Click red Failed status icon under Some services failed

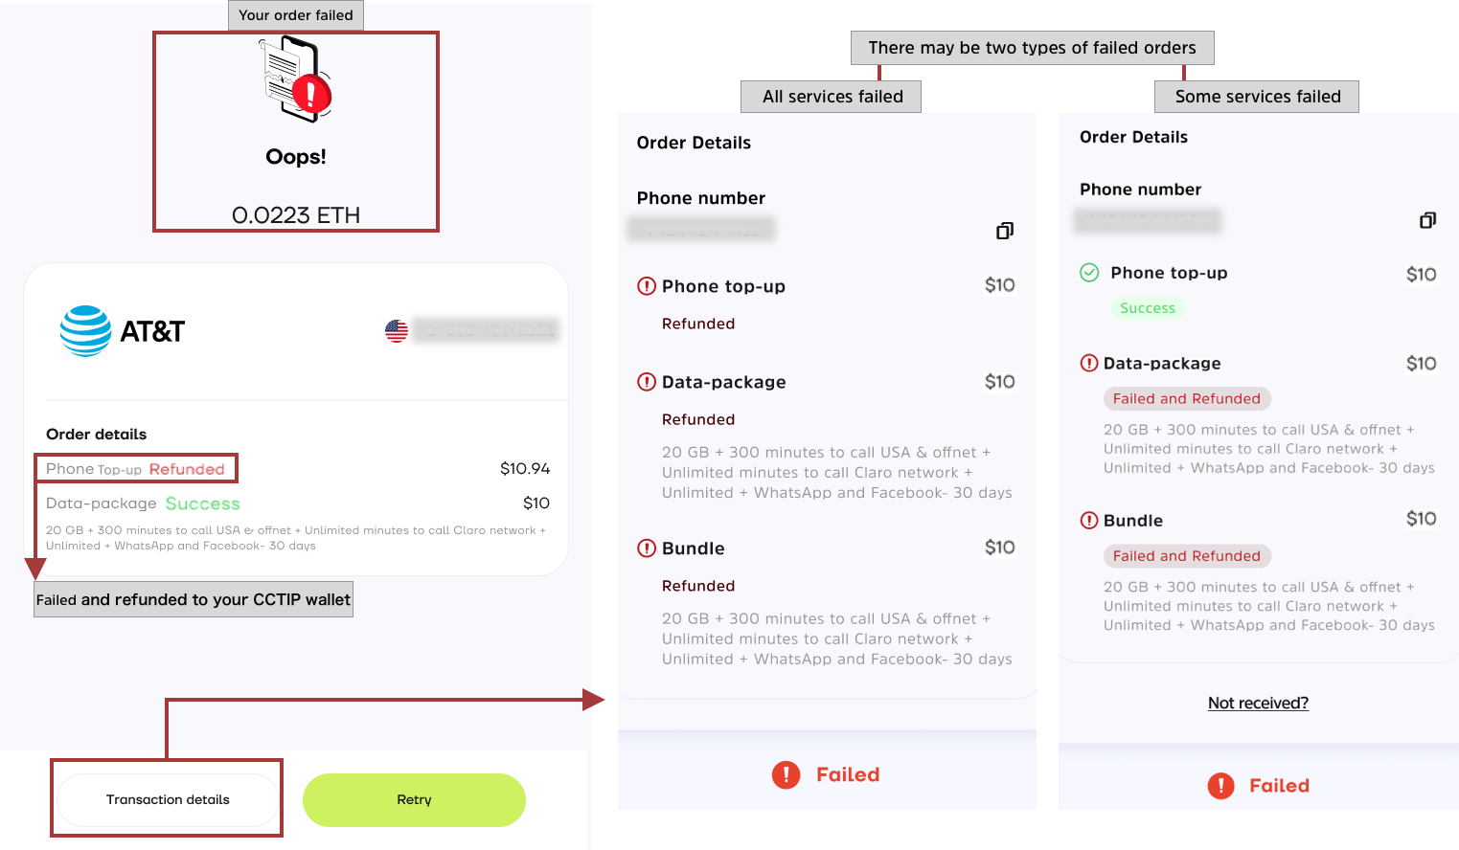(x=1220, y=786)
